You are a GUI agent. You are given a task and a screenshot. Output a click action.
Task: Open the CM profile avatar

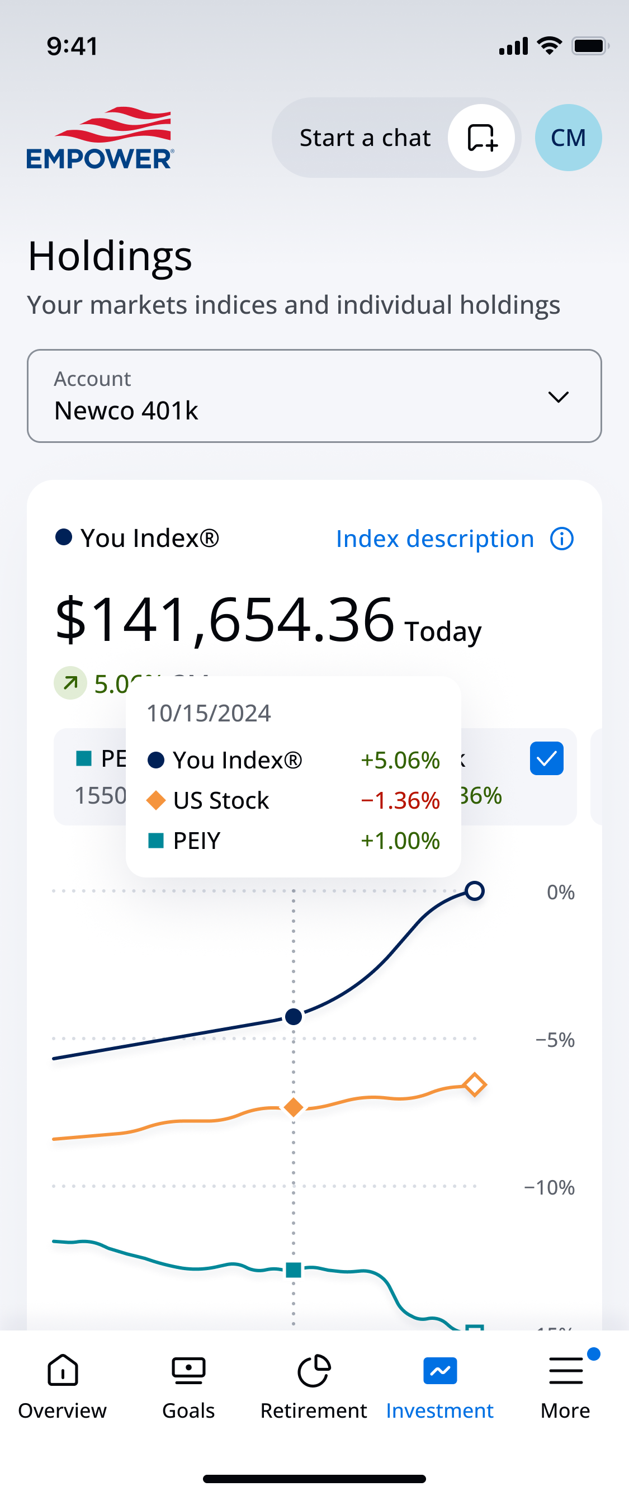pyautogui.click(x=567, y=138)
